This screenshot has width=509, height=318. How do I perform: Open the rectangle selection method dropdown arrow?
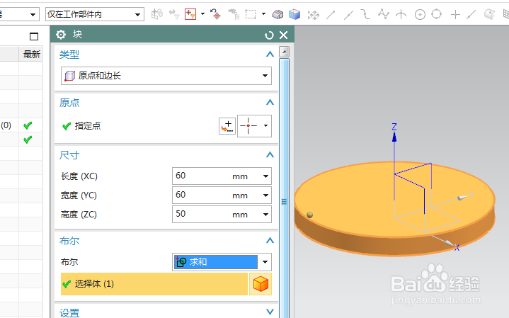[263, 14]
